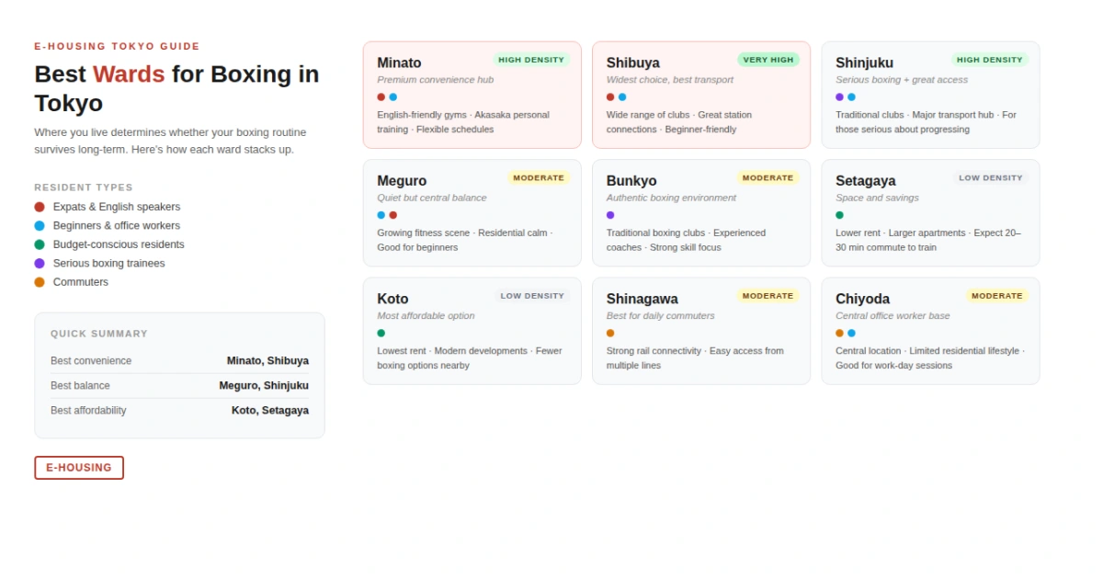This screenshot has height=579, width=1103.
Task: Click the RESIDENT TYPES section label
Action: (x=84, y=187)
